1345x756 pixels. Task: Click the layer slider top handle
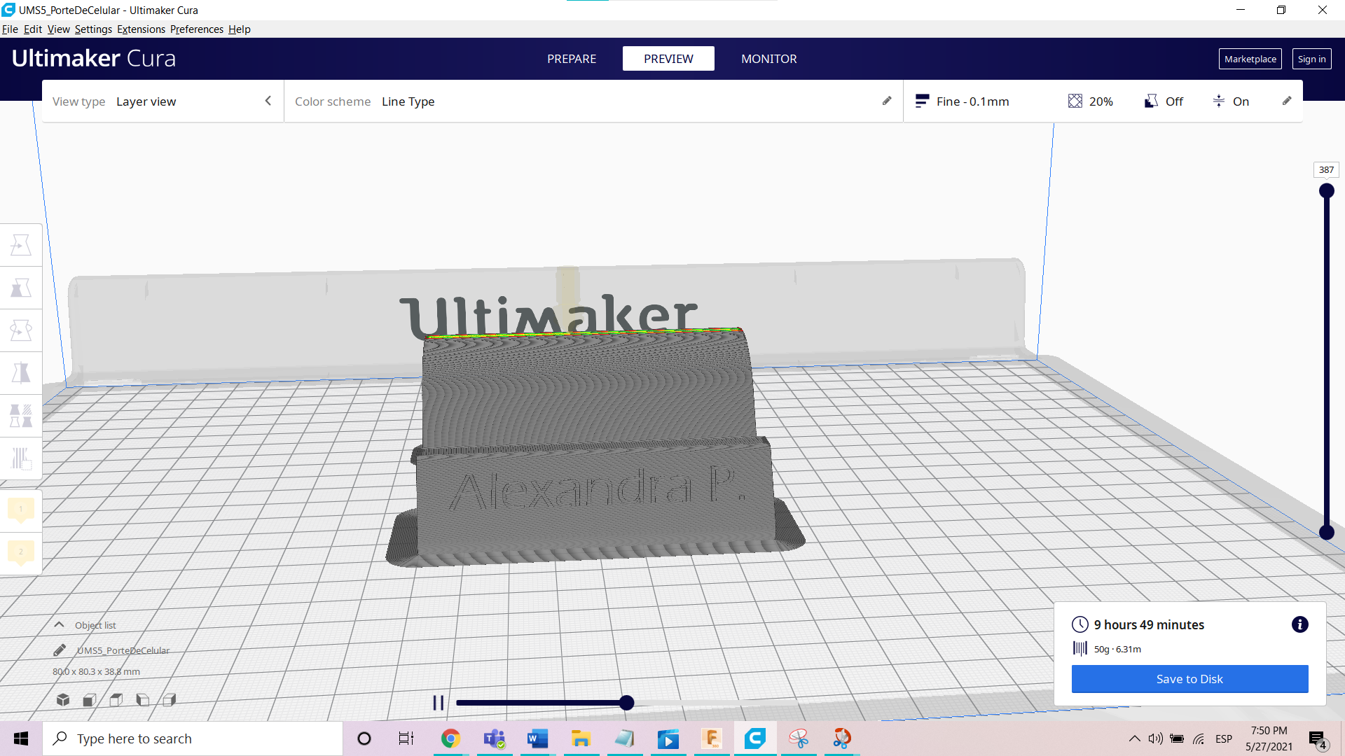coord(1326,190)
